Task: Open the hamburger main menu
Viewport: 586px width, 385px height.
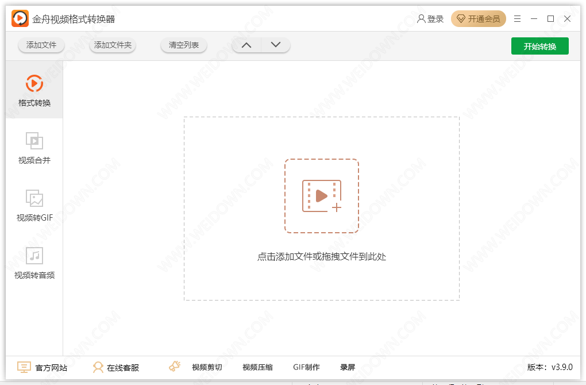Action: tap(517, 19)
